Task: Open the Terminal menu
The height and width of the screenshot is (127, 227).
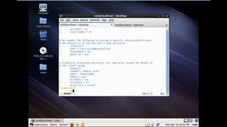Action: [x=95, y=20]
